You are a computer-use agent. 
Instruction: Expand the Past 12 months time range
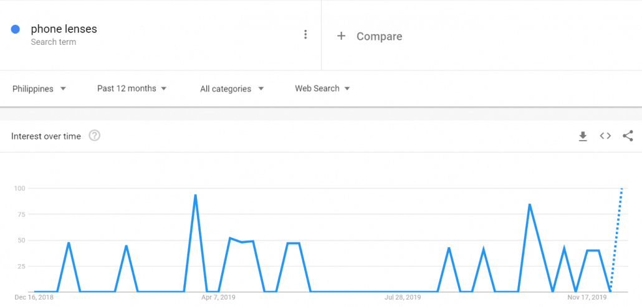[132, 88]
